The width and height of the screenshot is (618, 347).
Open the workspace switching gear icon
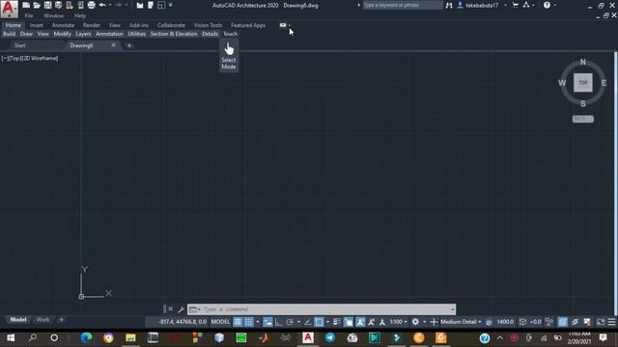click(x=415, y=322)
